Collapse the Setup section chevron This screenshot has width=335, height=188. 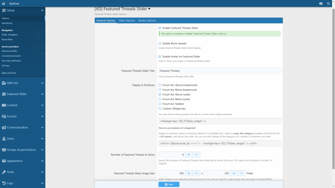(42, 10)
